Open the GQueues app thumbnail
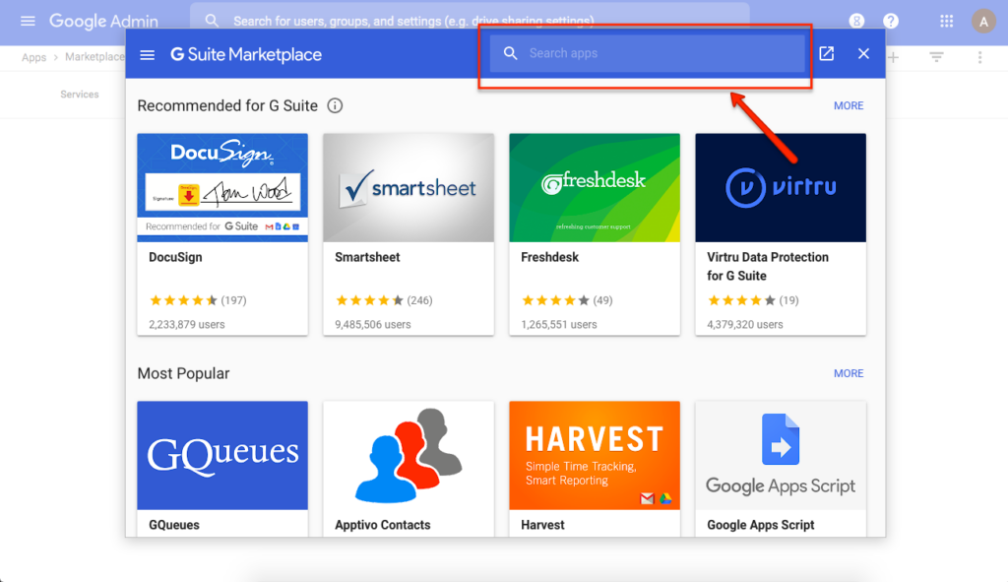 pos(222,455)
